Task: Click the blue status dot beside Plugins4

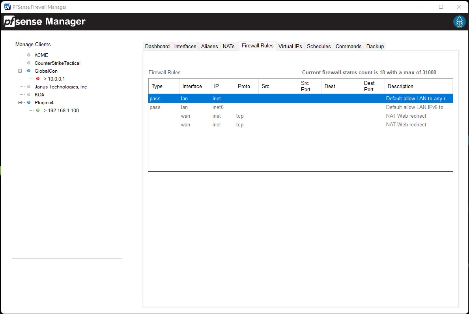Action: tap(29, 103)
